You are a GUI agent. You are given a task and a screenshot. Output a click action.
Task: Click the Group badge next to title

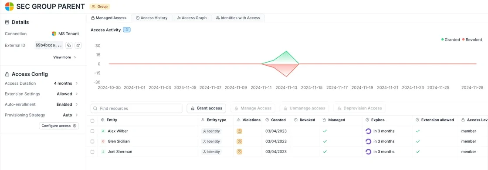(x=100, y=6)
